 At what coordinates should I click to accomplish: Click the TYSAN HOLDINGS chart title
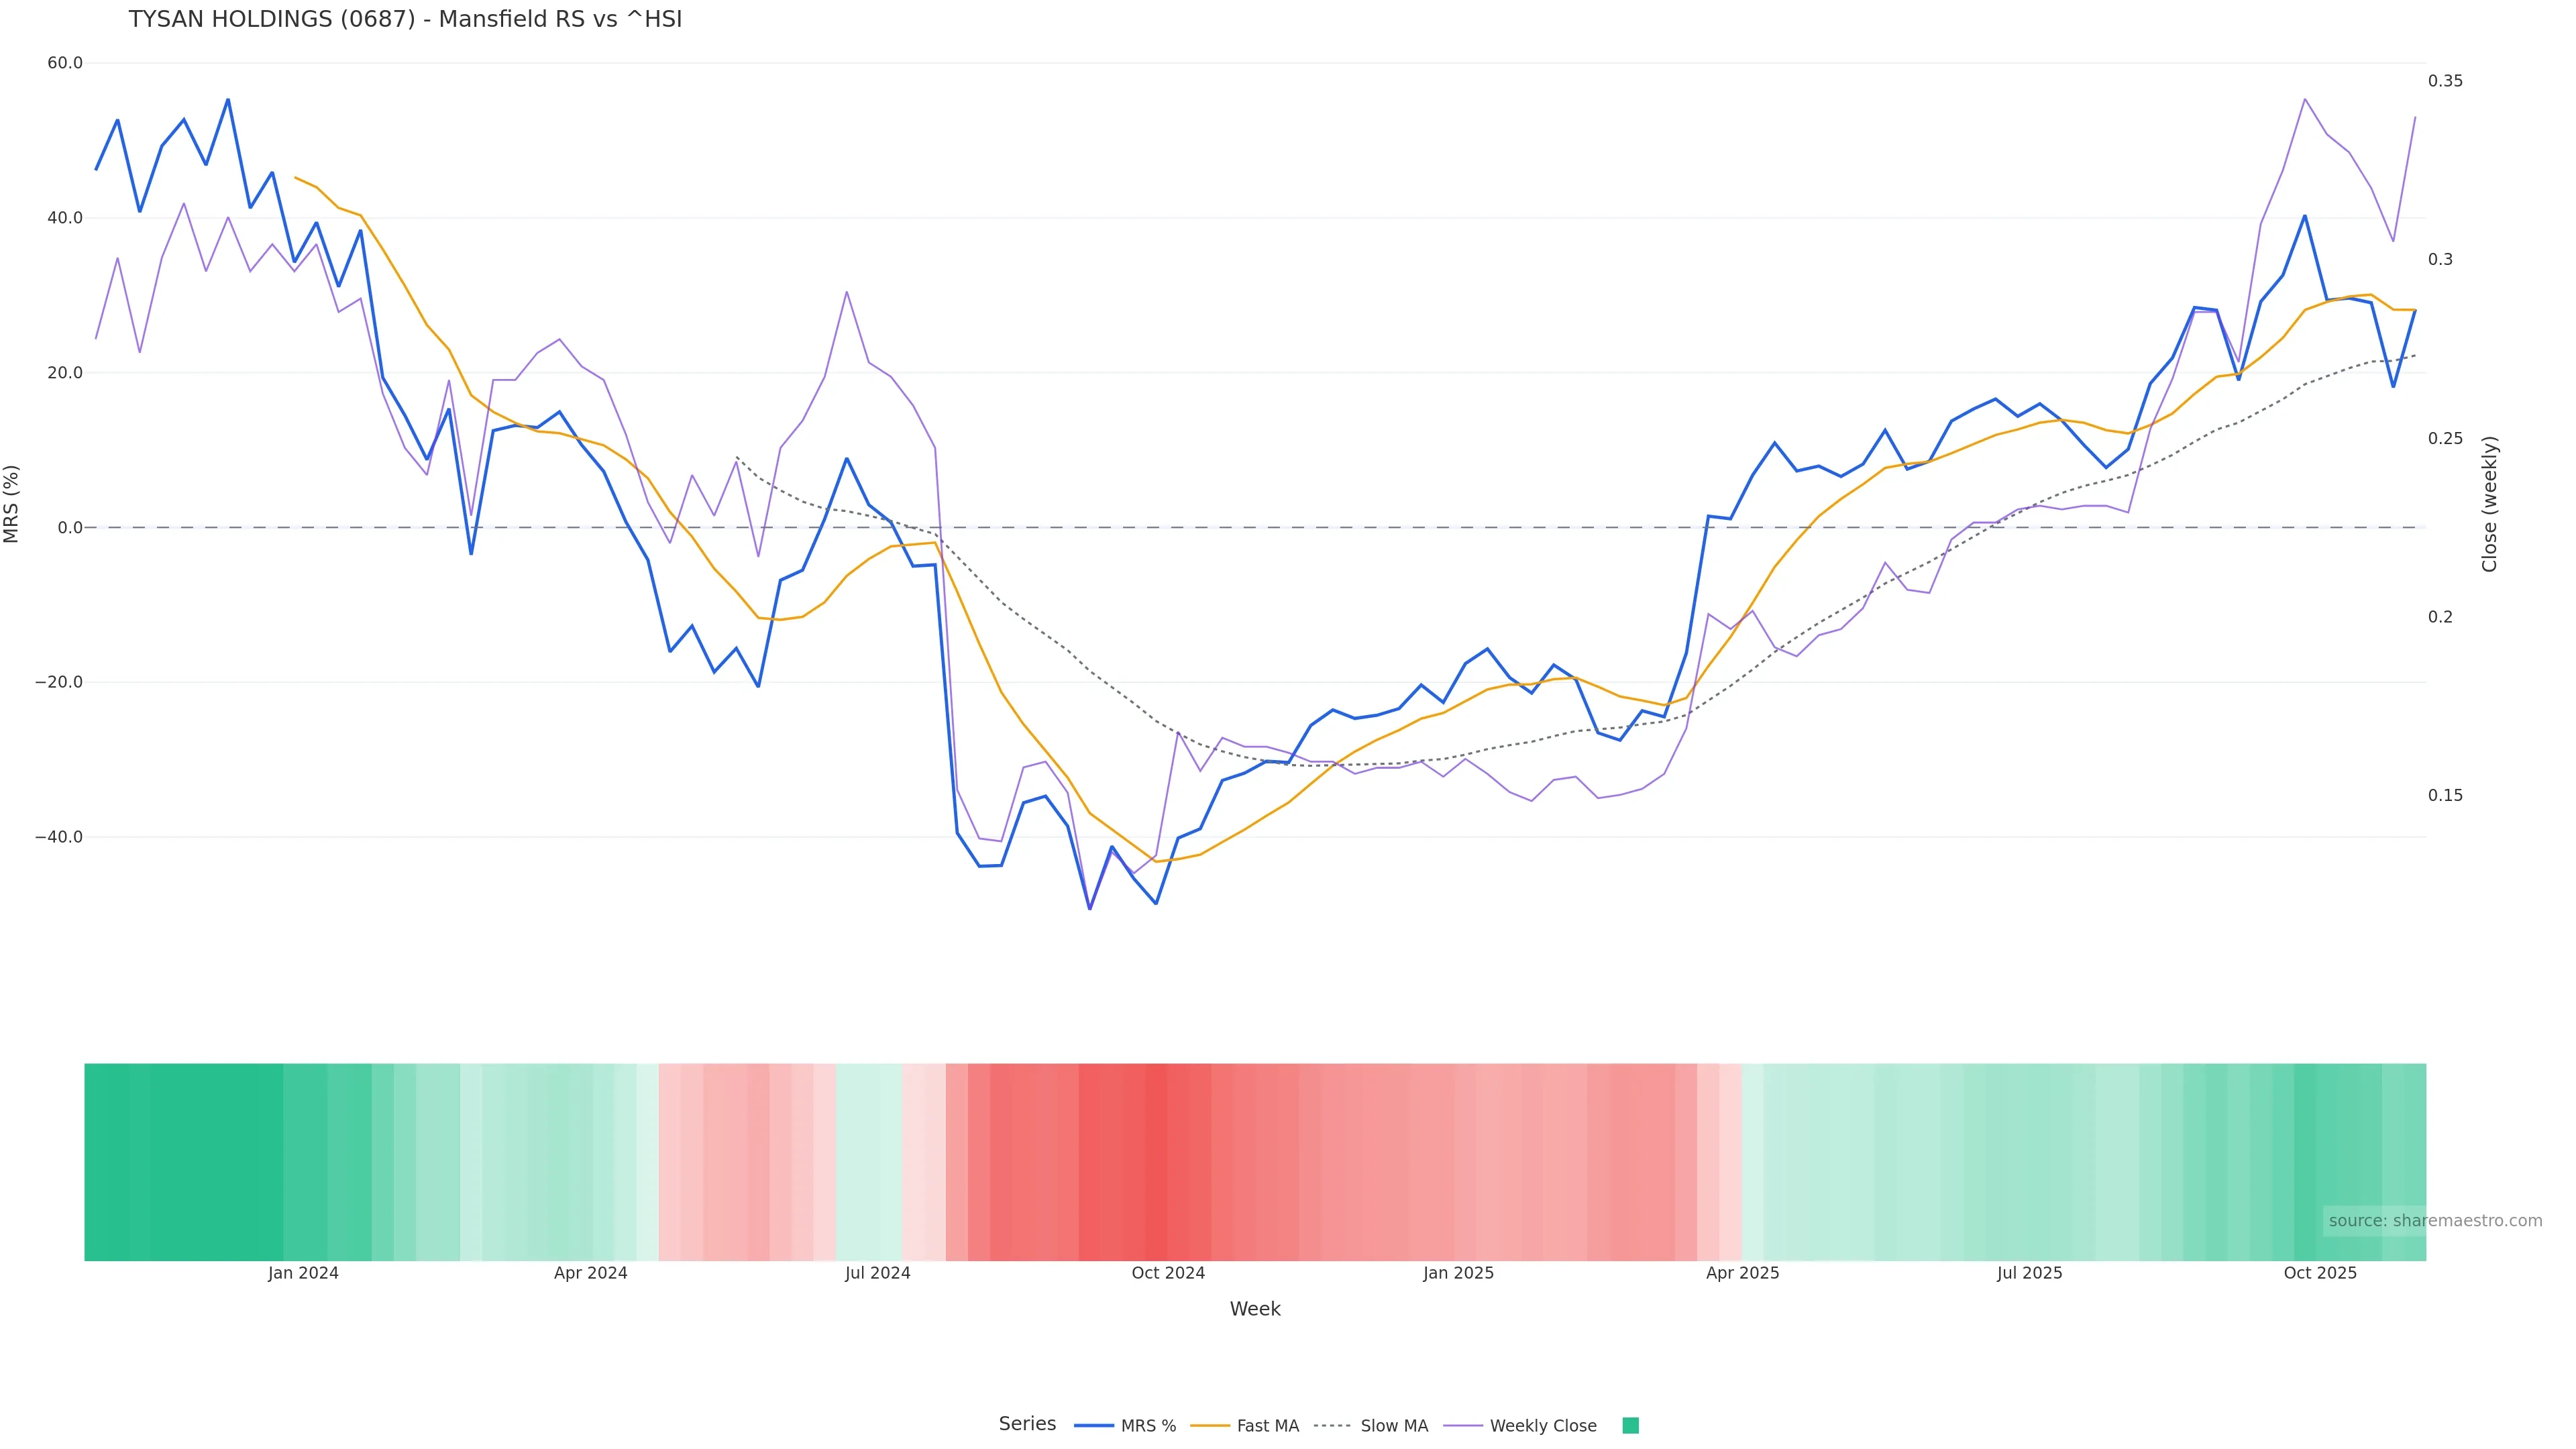(x=405, y=20)
